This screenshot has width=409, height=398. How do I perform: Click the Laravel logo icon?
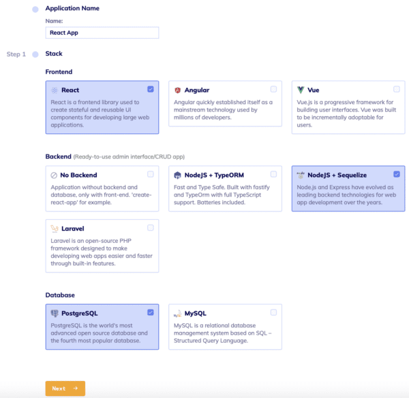pos(55,229)
